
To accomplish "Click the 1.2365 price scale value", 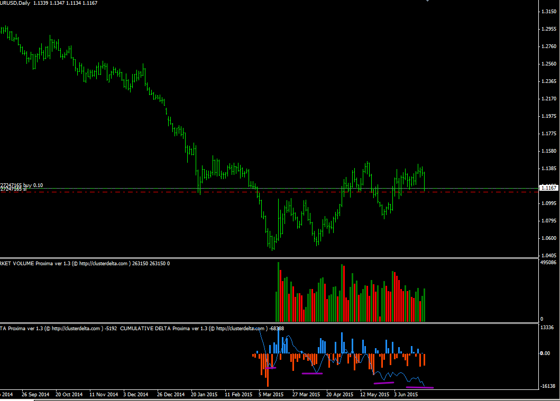I will (x=549, y=81).
